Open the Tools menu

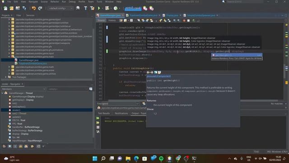(x=99, y=2)
